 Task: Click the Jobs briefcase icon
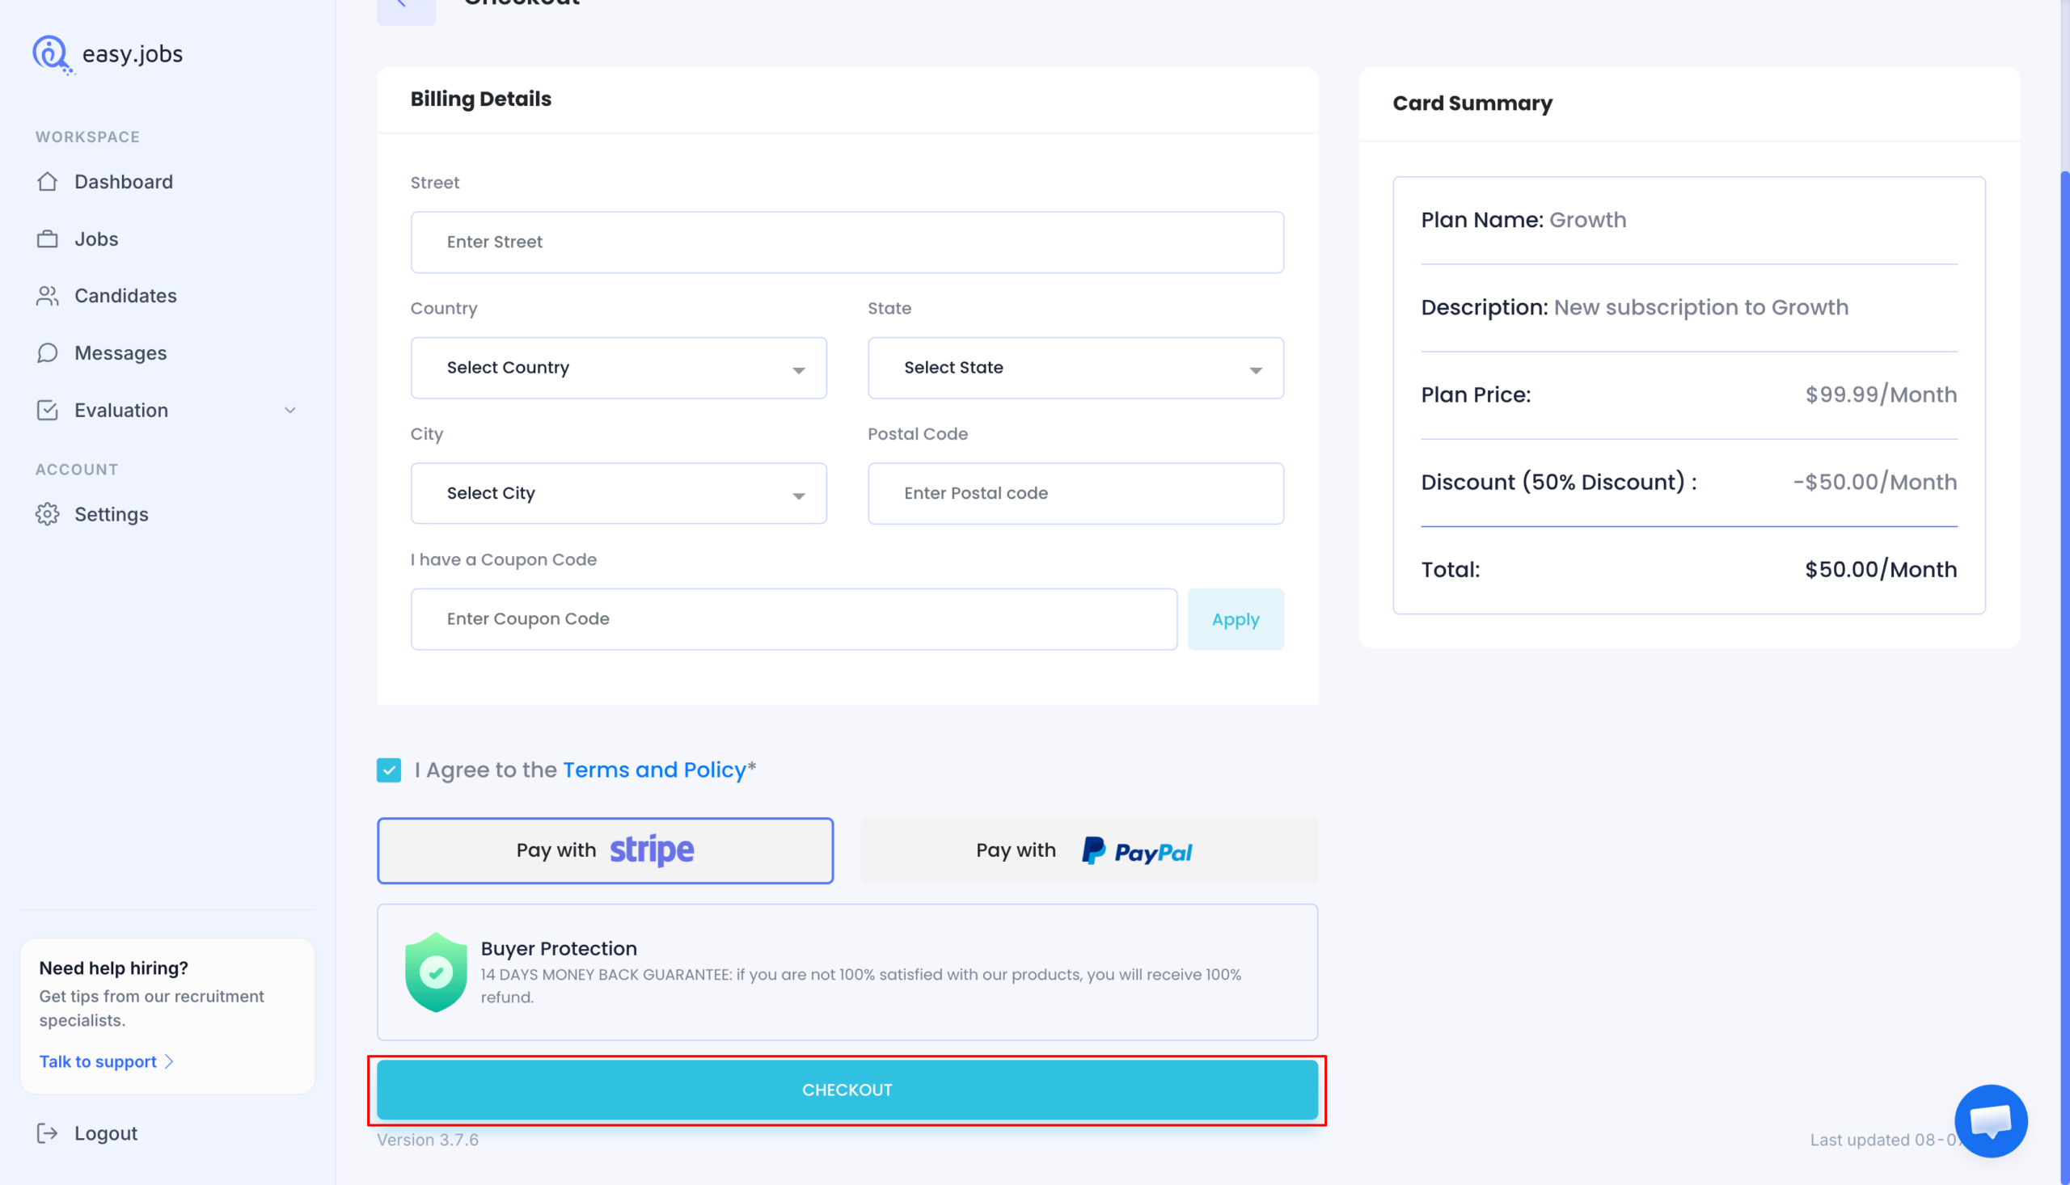[x=47, y=238]
